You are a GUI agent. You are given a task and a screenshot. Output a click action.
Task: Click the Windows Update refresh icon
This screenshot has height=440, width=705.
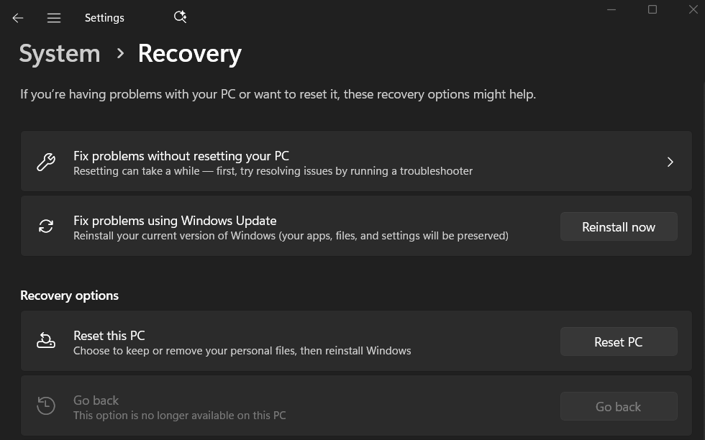pos(46,226)
